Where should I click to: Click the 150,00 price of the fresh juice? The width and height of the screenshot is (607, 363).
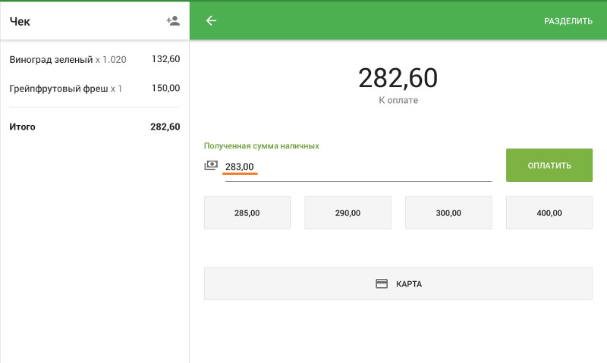pyautogui.click(x=165, y=89)
